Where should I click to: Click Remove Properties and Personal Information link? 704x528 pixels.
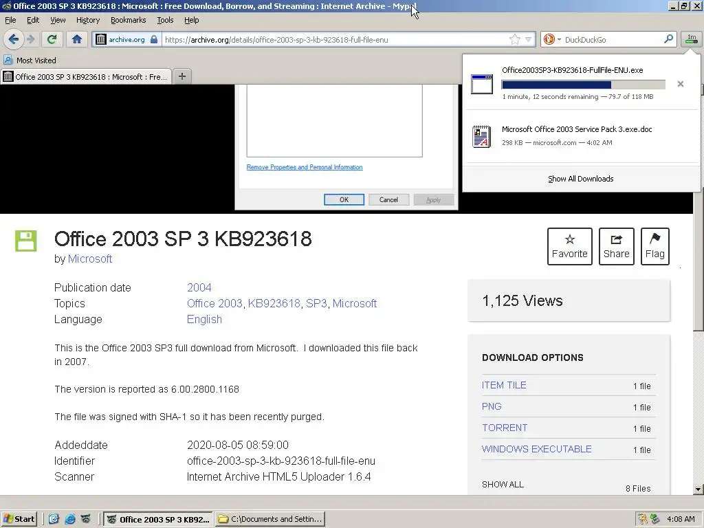(x=305, y=167)
